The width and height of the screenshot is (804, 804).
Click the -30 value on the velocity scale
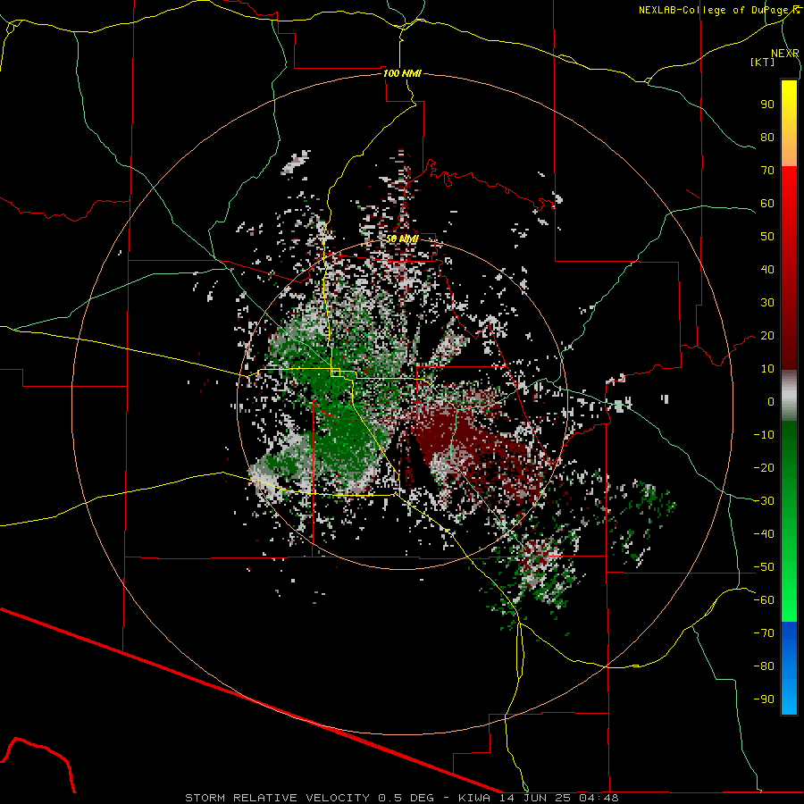pyautogui.click(x=764, y=501)
